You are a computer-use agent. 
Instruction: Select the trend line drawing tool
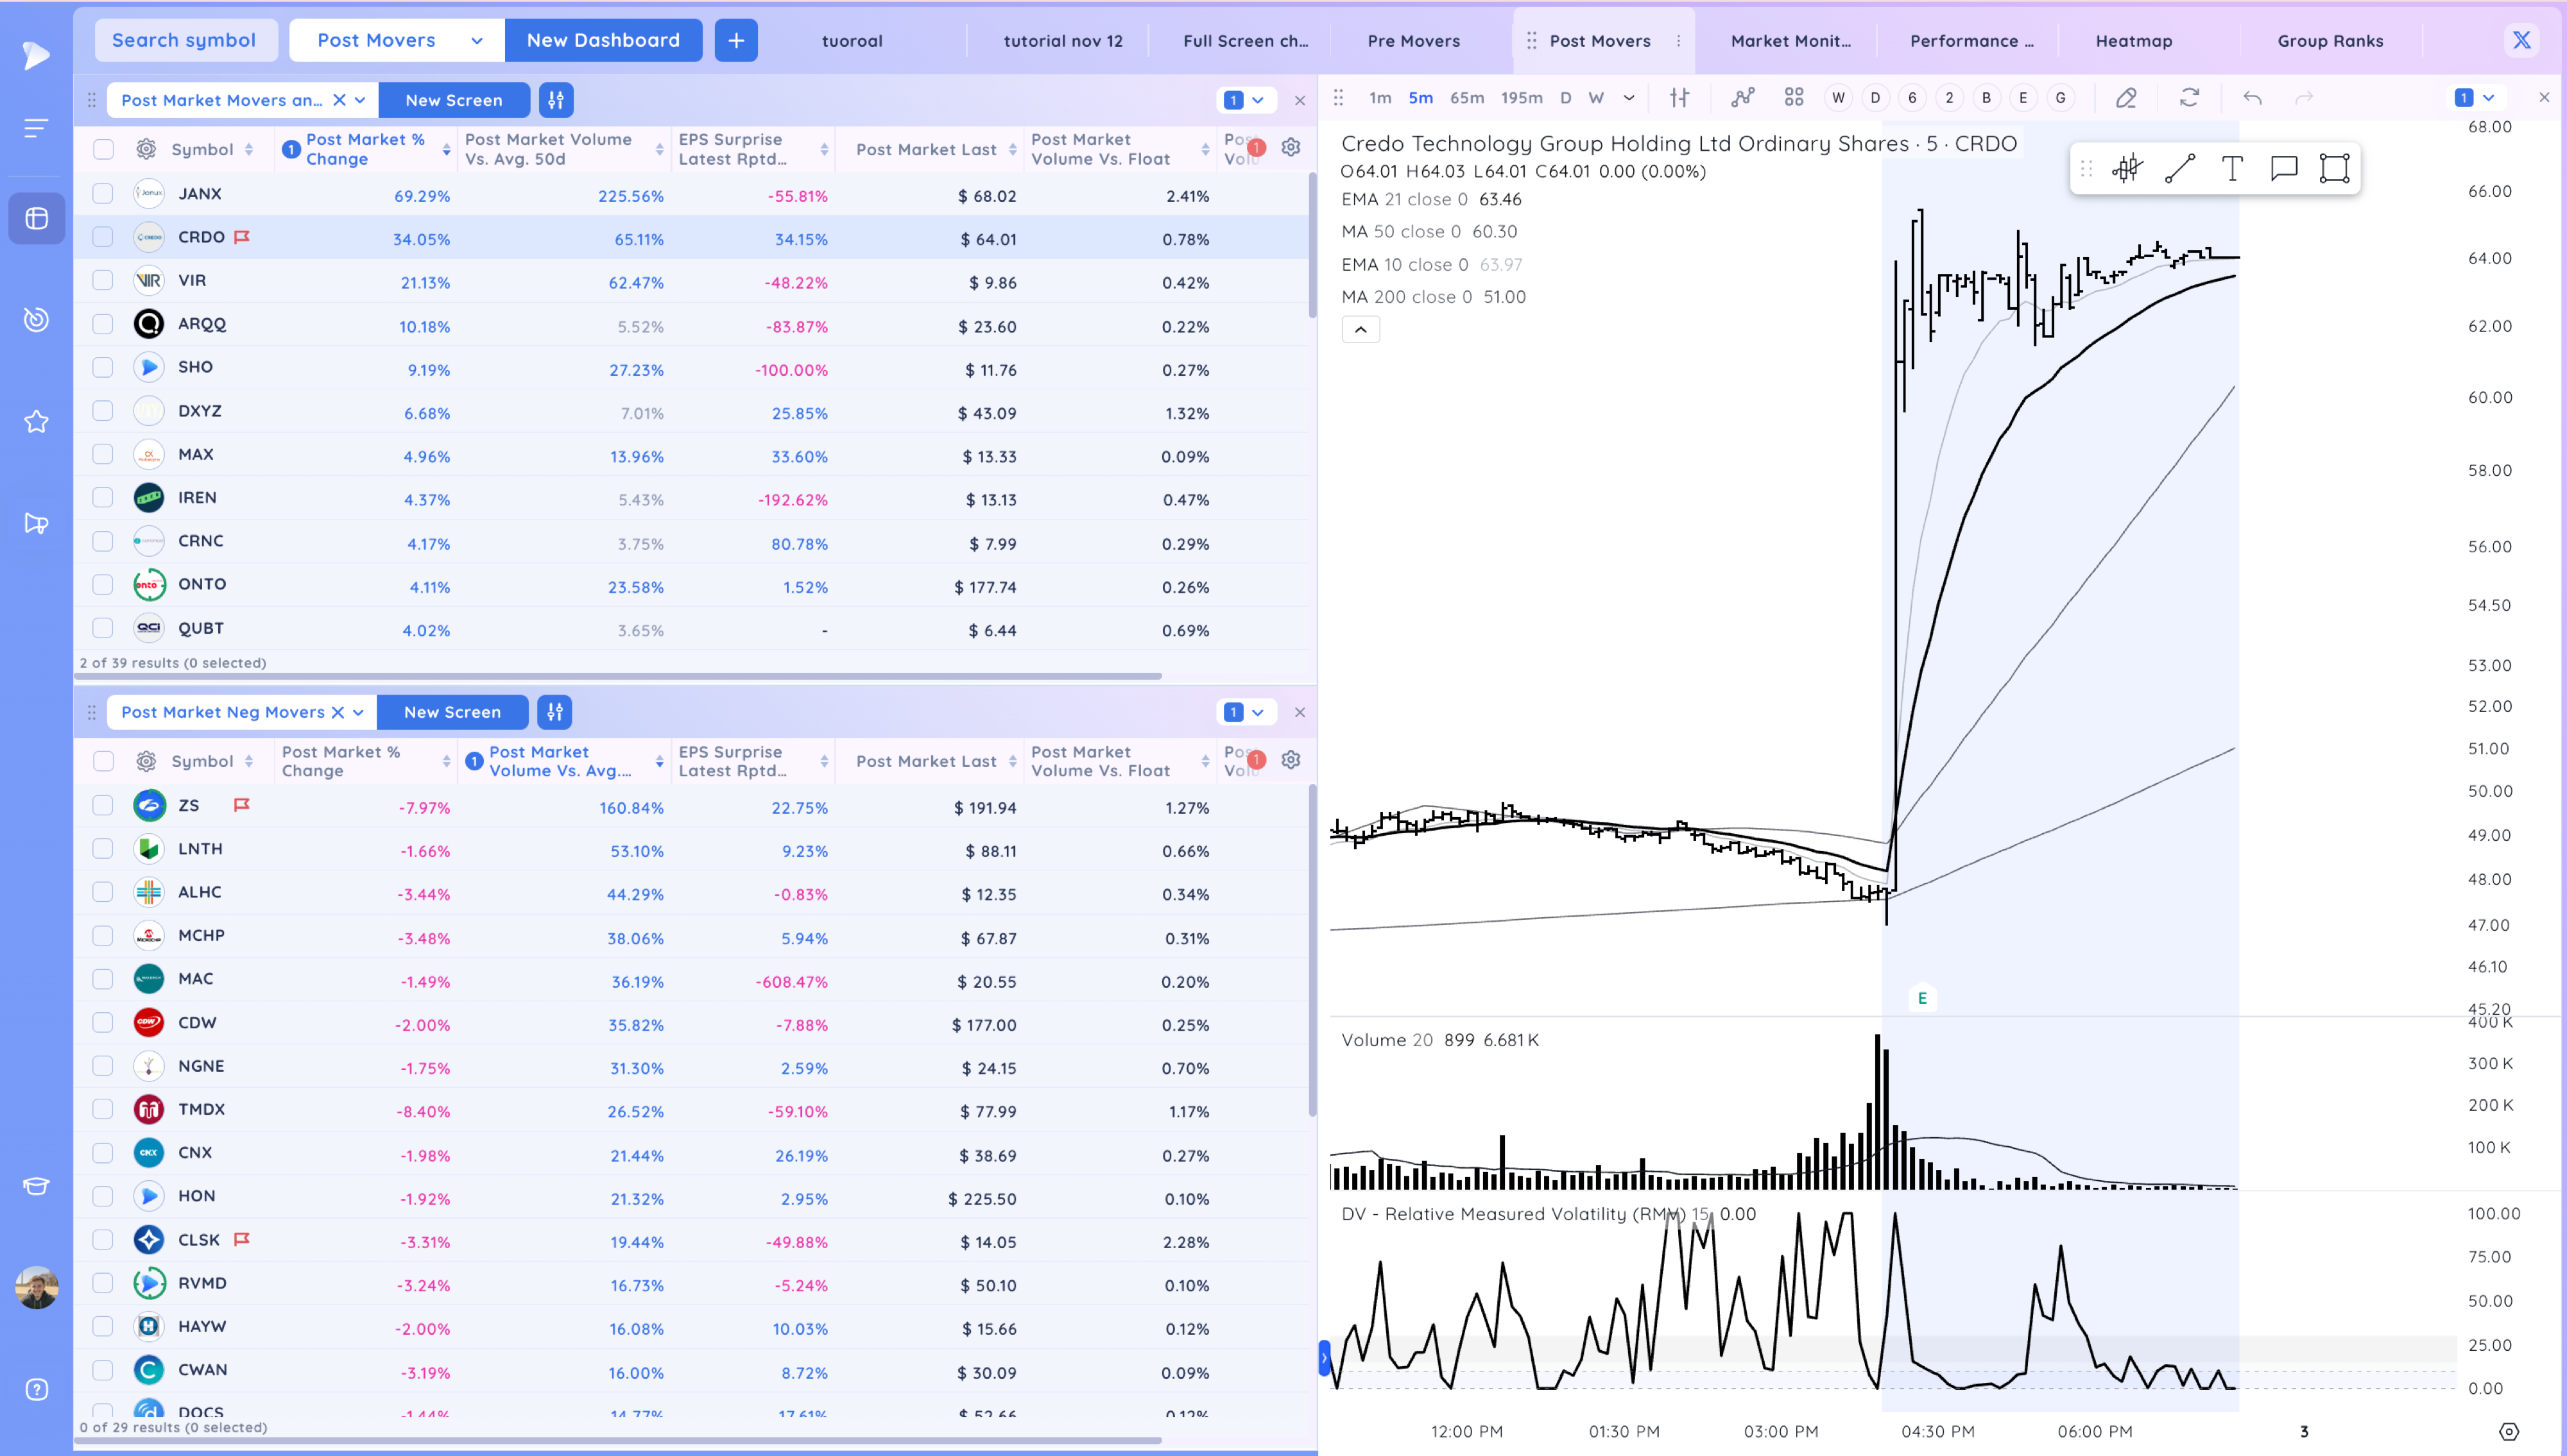tap(2180, 169)
